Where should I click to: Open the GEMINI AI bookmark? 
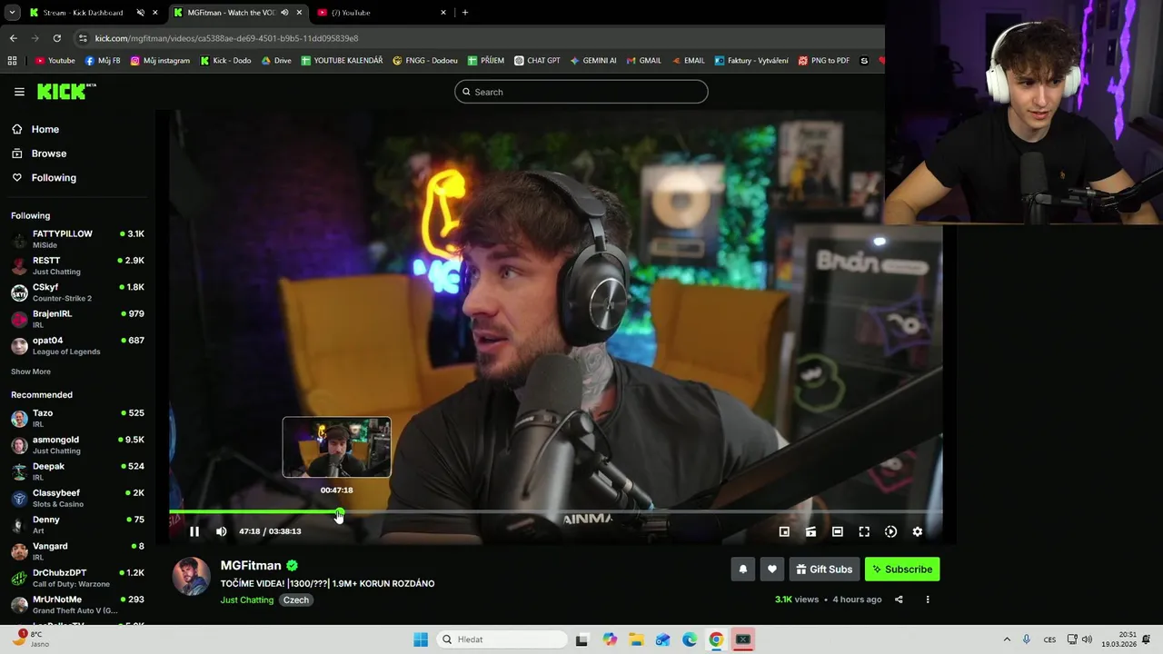tap(593, 61)
